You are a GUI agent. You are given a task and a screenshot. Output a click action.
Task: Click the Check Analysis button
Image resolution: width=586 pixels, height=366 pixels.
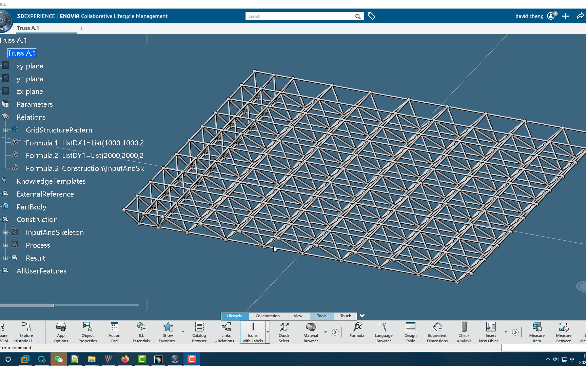click(464, 331)
